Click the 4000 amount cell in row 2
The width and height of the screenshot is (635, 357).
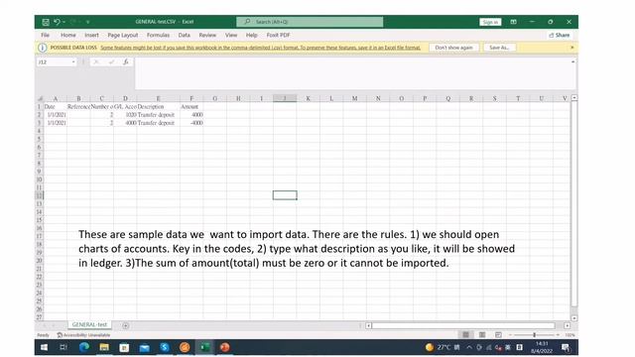point(191,115)
